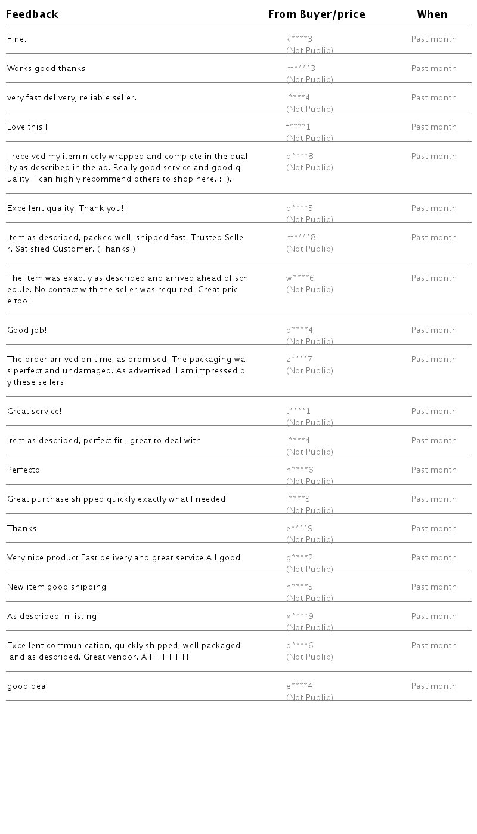Click buyer e****4 username
The width and height of the screenshot is (477, 834).
(299, 686)
